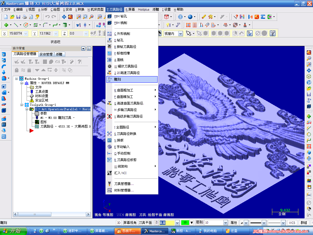313x235 pixels.
Task: Click the Undo arrow icon
Action: [x=47, y=17]
